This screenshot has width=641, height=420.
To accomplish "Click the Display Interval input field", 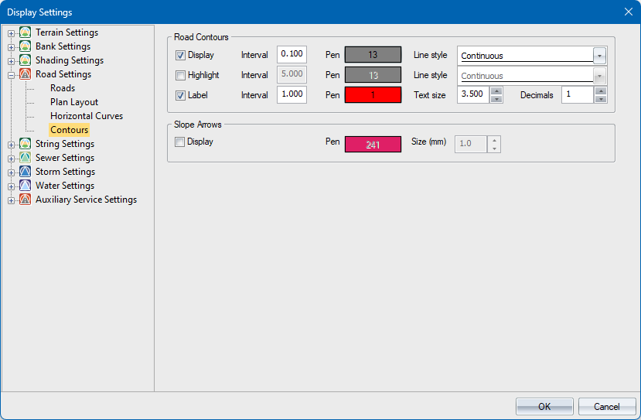I will pos(292,55).
